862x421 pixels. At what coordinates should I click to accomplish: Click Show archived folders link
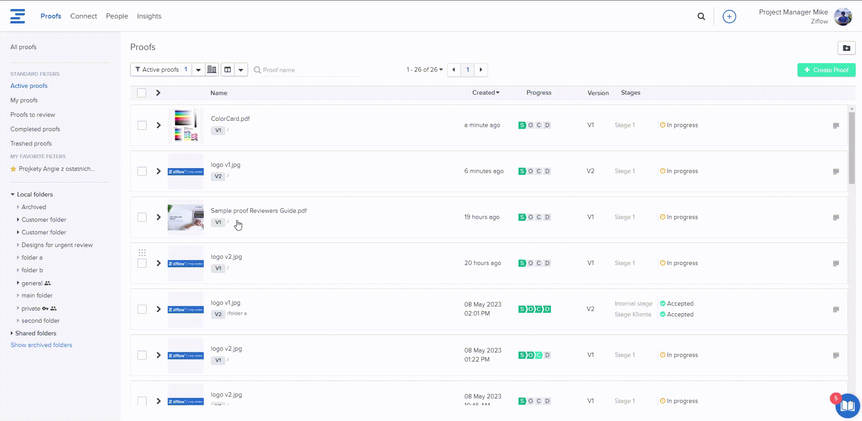coord(41,345)
